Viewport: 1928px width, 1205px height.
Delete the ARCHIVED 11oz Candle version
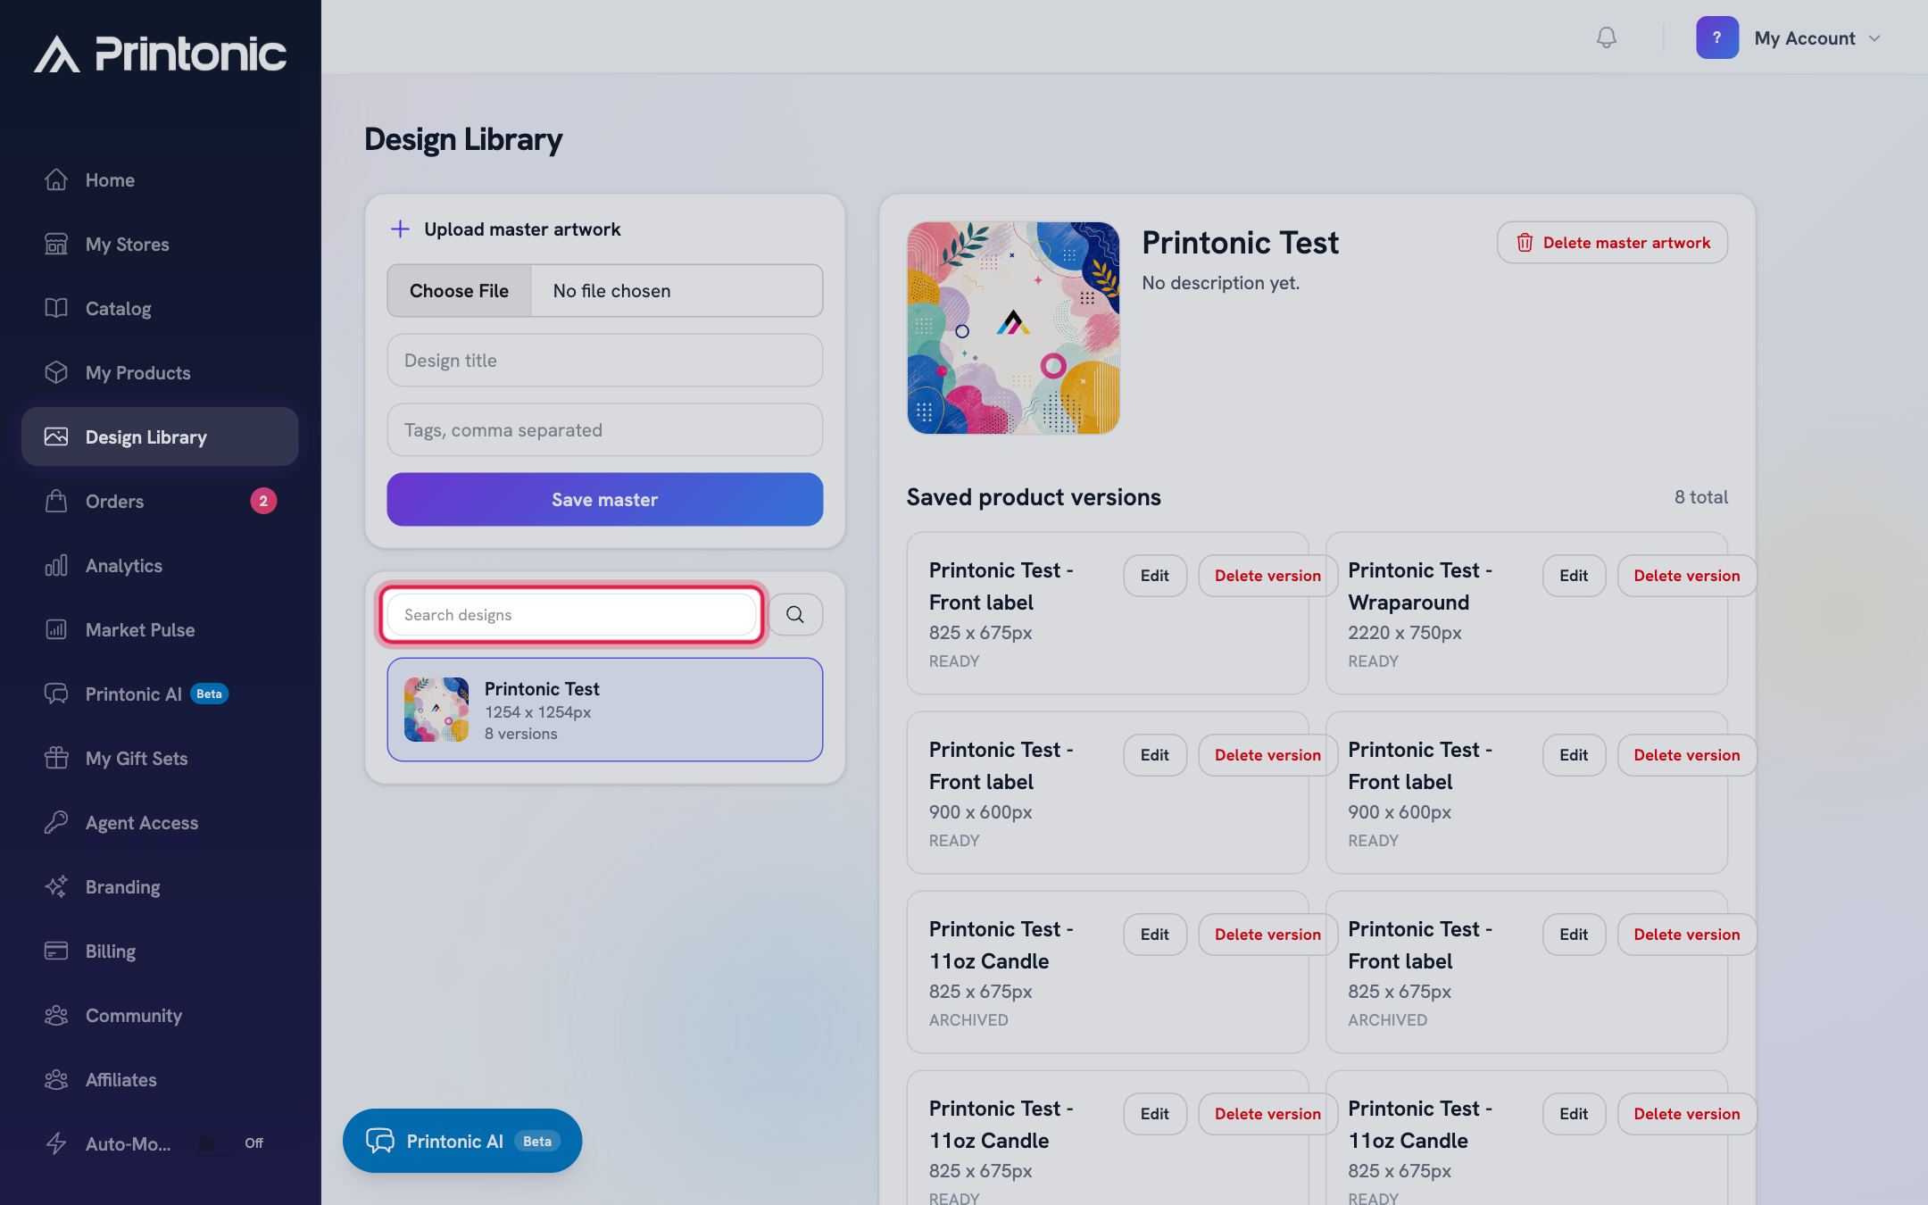[1267, 935]
